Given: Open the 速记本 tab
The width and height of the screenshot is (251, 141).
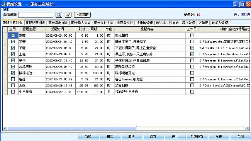Looking at the screenshot, I should 161,23.
